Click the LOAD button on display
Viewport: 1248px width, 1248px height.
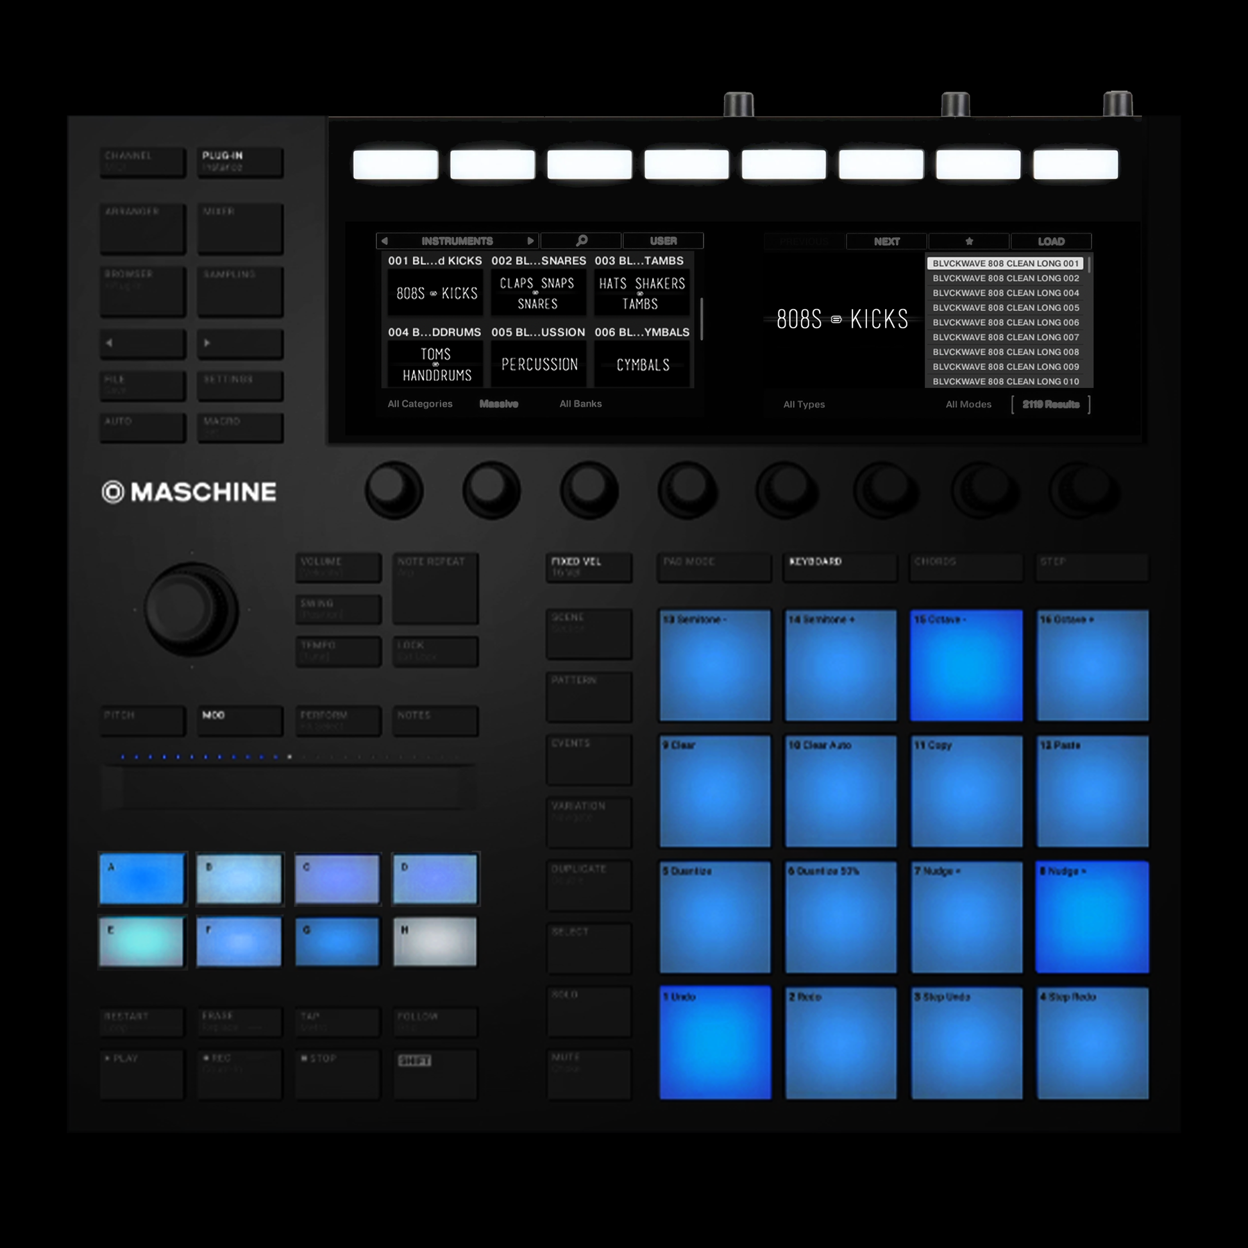1050,242
